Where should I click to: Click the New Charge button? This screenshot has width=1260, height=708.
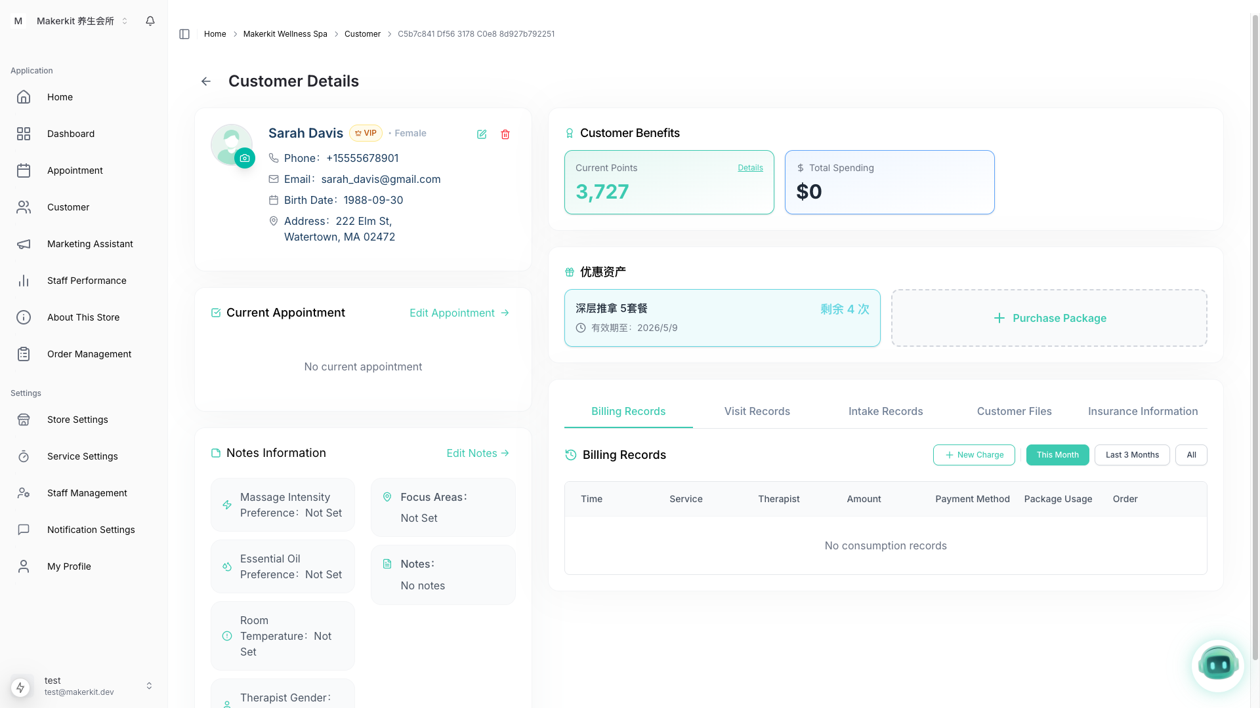974,455
